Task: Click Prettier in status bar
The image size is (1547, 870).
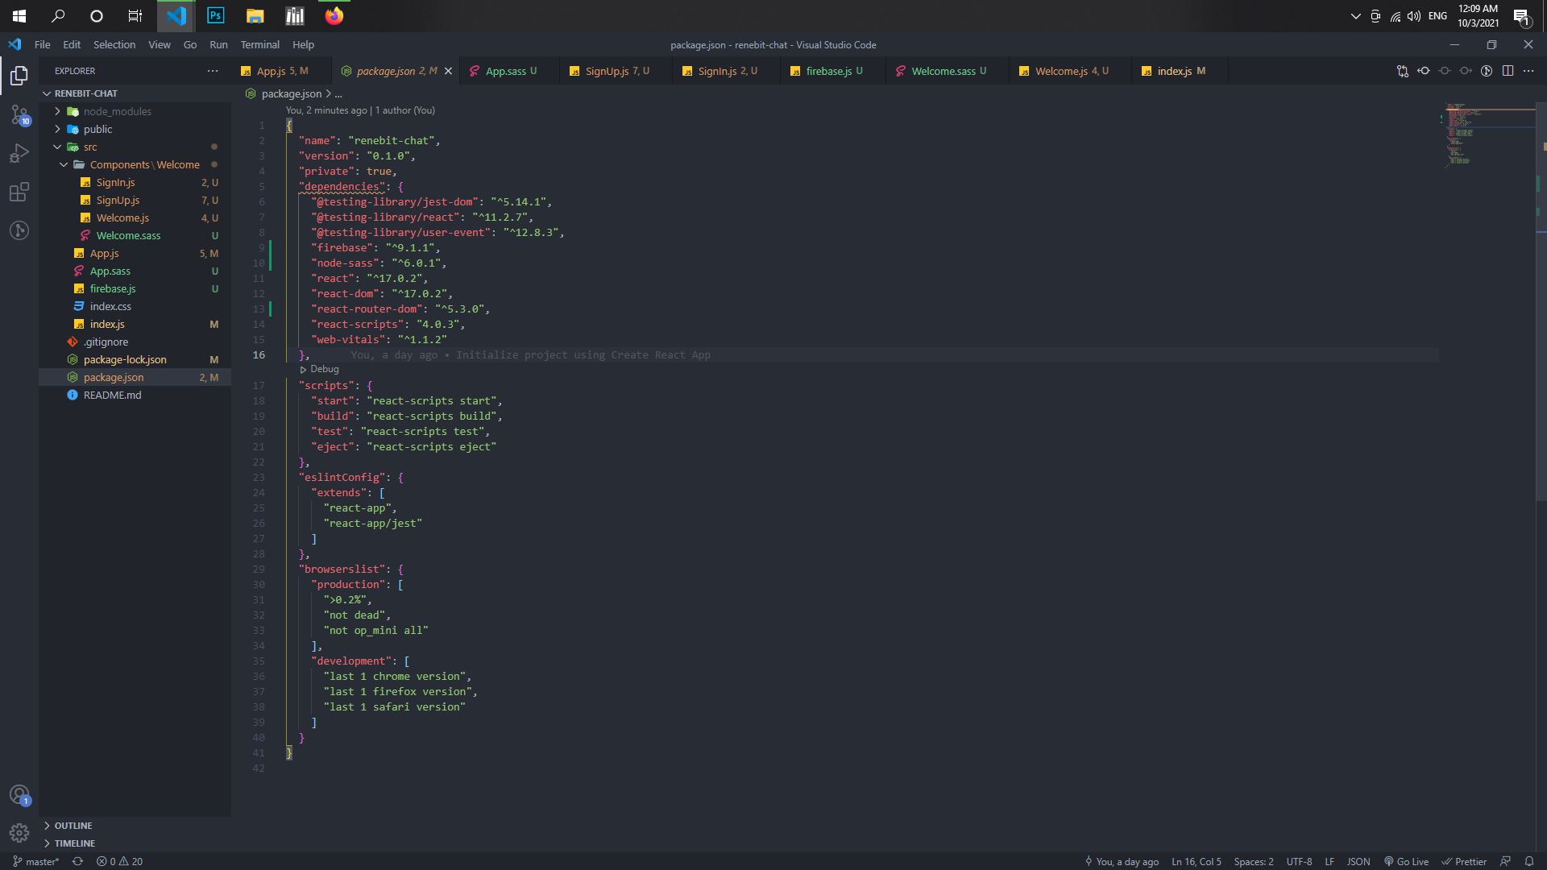Action: pos(1464,861)
